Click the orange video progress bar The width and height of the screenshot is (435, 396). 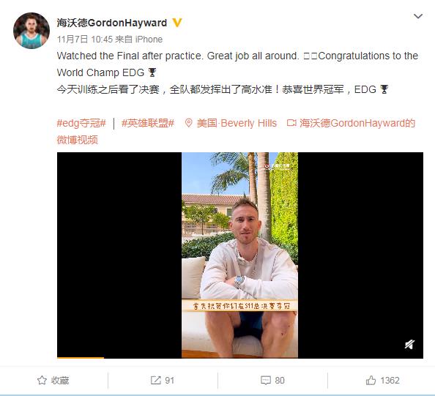pyautogui.click(x=81, y=358)
